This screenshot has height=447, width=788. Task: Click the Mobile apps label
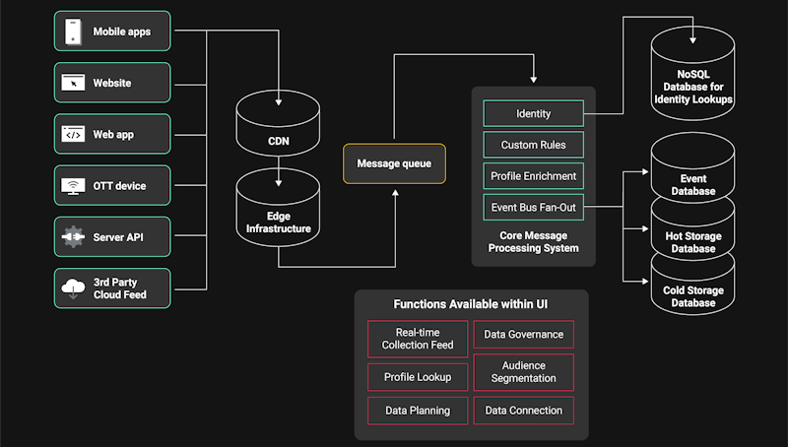coord(121,32)
